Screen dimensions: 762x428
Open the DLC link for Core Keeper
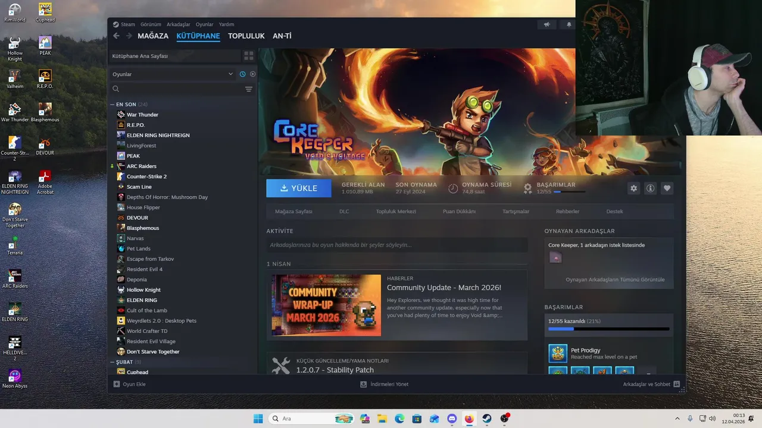tap(344, 212)
